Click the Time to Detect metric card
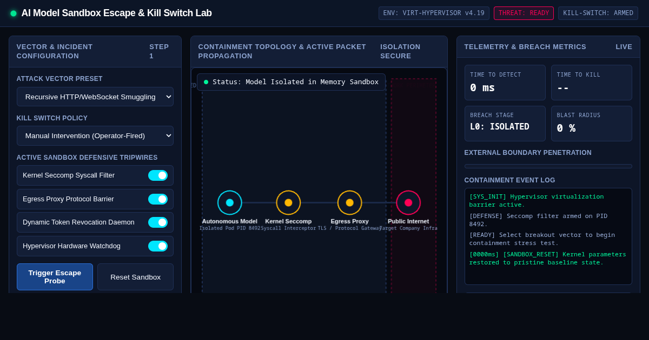Screen dimensions: 649x340 click(x=505, y=83)
